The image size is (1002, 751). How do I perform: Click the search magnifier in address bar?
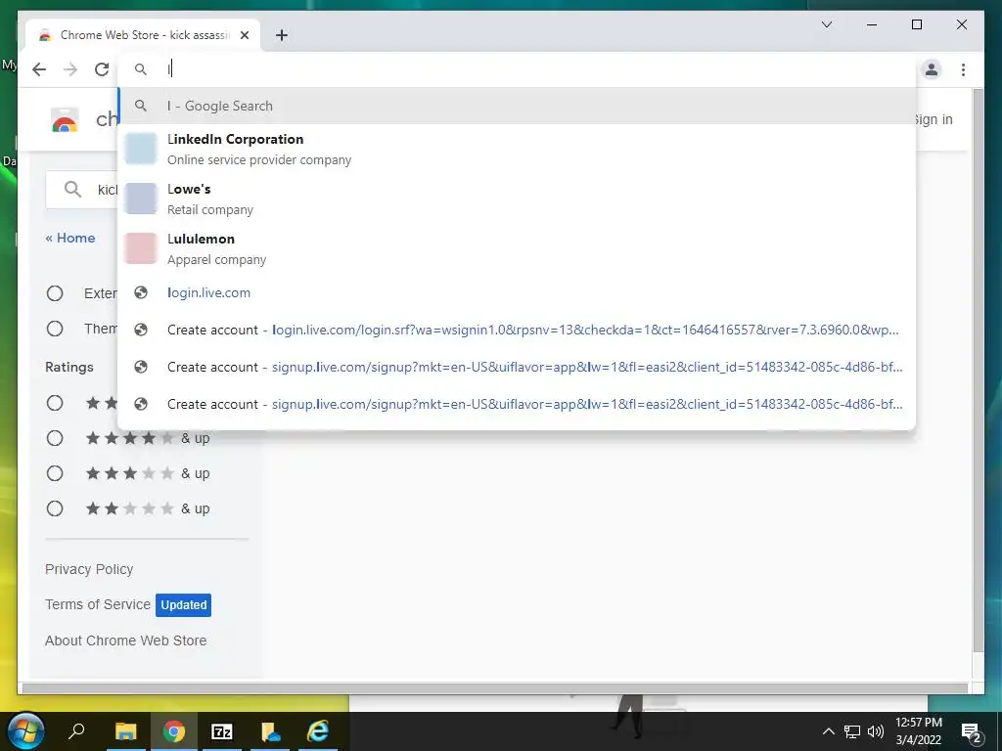[x=141, y=69]
